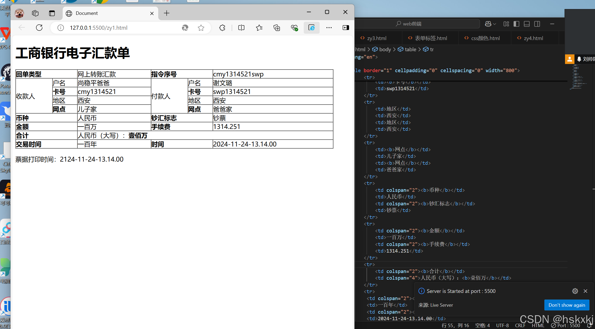595x329 pixels.
Task: Toggle the bottom panel in VS Code
Action: click(527, 24)
